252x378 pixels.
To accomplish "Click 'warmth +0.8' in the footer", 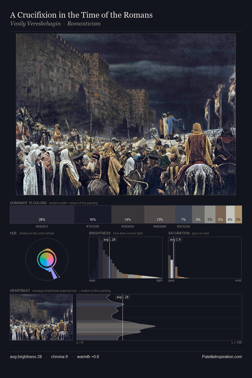I will point(88,357).
